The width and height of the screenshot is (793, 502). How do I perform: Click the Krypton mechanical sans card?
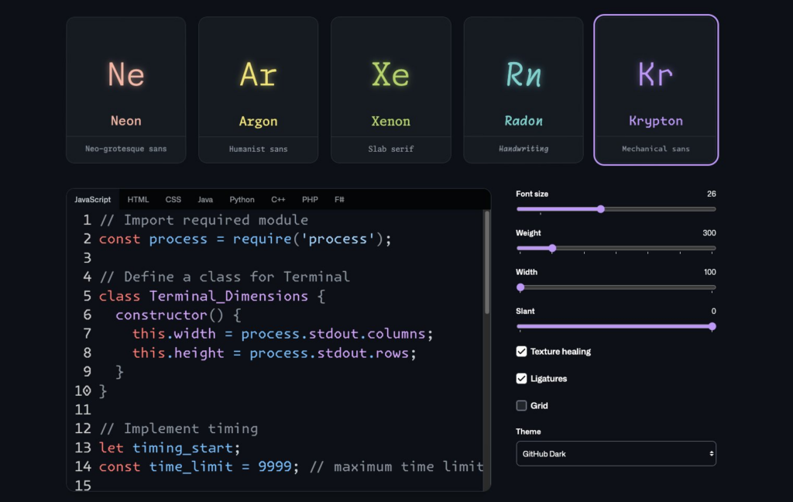pyautogui.click(x=655, y=90)
